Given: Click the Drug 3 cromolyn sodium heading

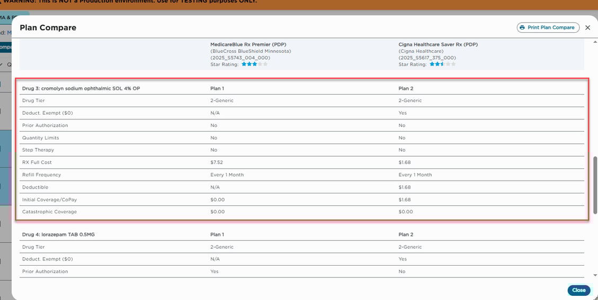Looking at the screenshot, I should click(x=81, y=88).
